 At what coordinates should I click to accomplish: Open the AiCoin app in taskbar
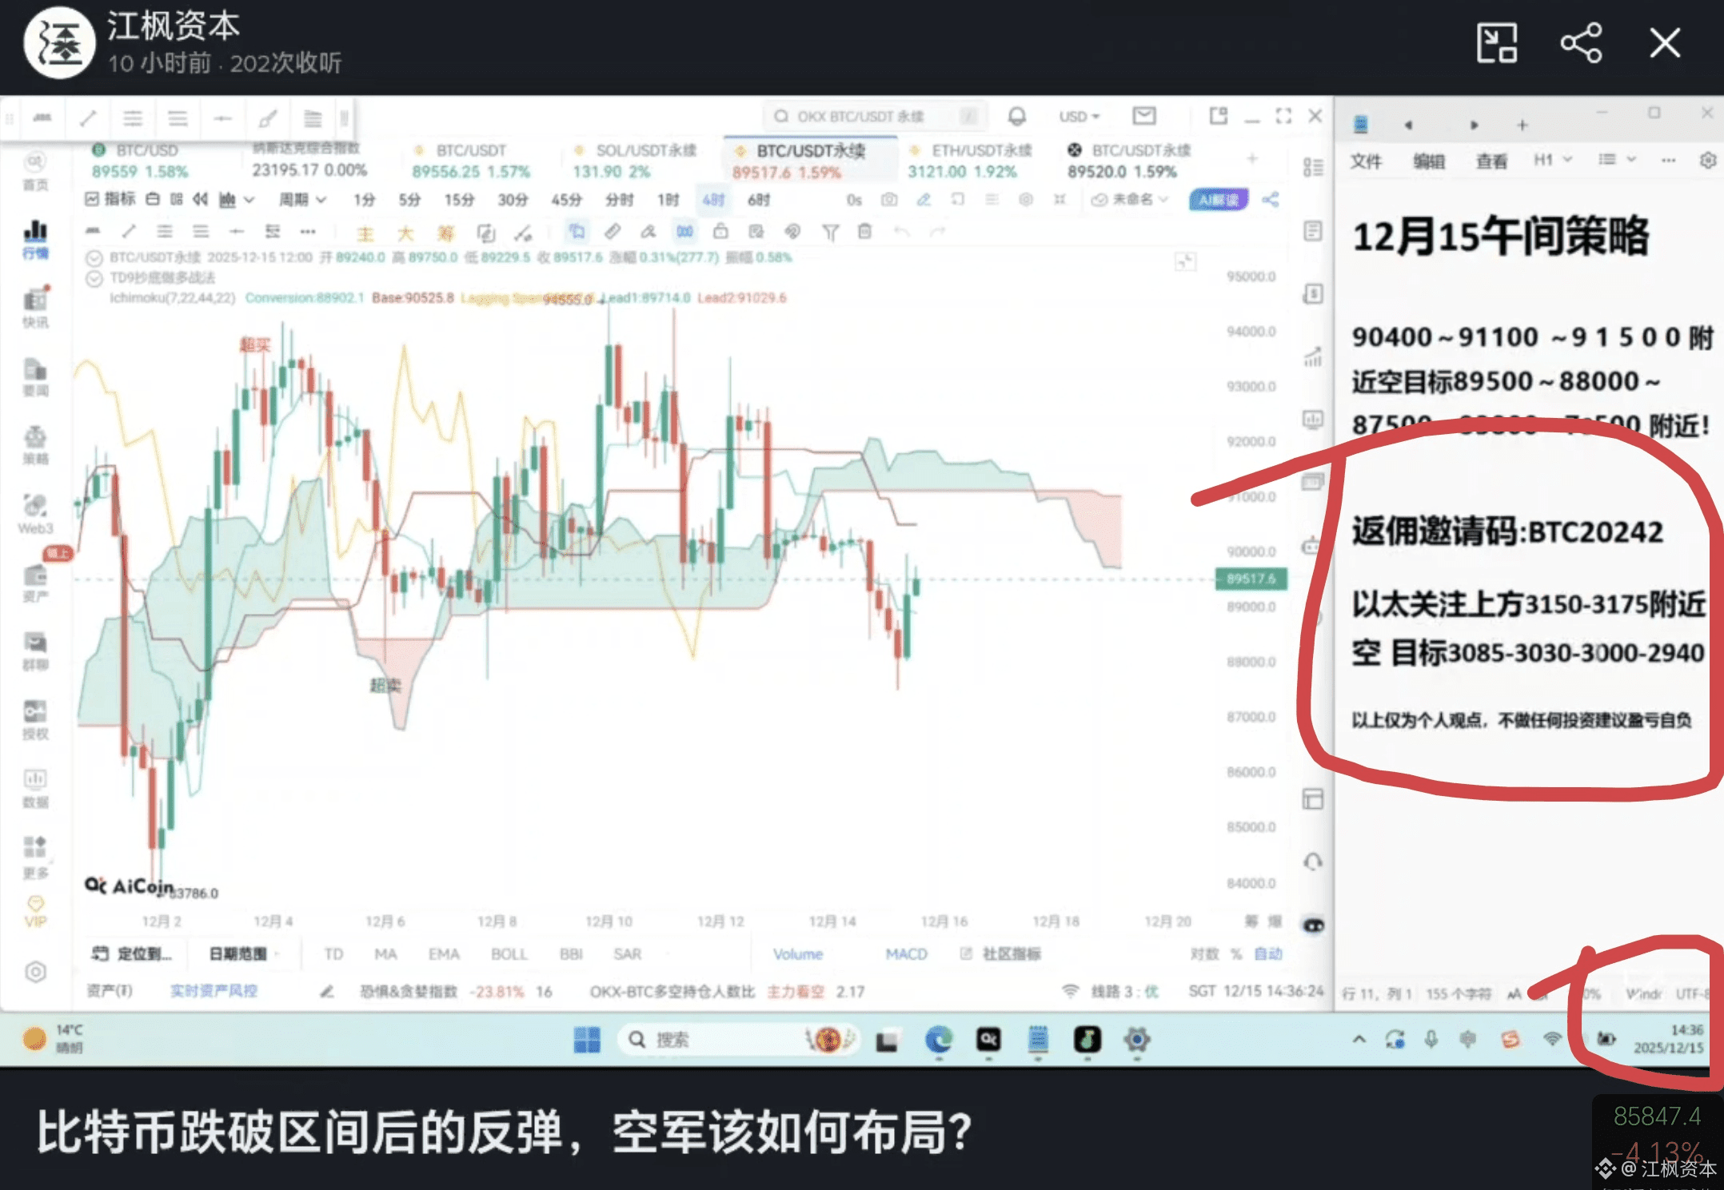[x=988, y=1039]
